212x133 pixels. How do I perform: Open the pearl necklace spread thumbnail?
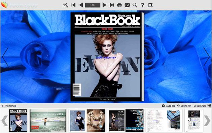pos(87,121)
